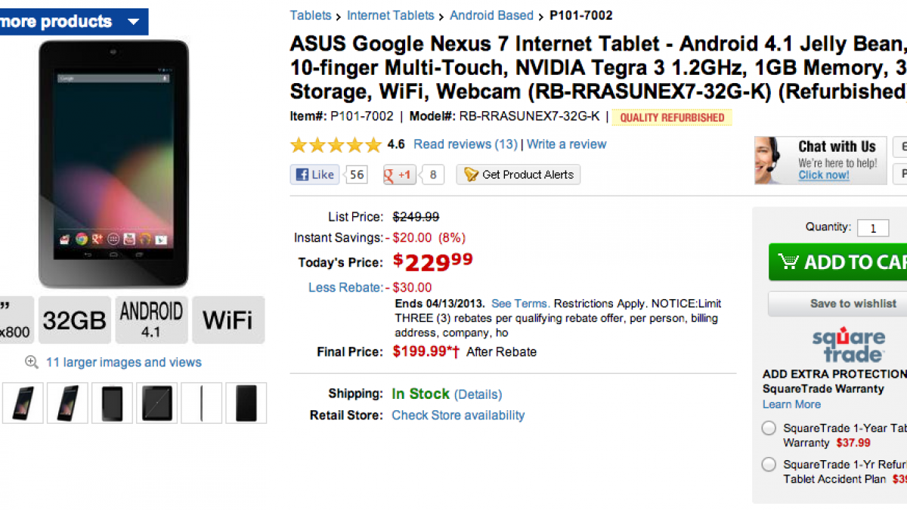This screenshot has width=907, height=510.
Task: Click the WiFi feature badge
Action: click(x=228, y=320)
